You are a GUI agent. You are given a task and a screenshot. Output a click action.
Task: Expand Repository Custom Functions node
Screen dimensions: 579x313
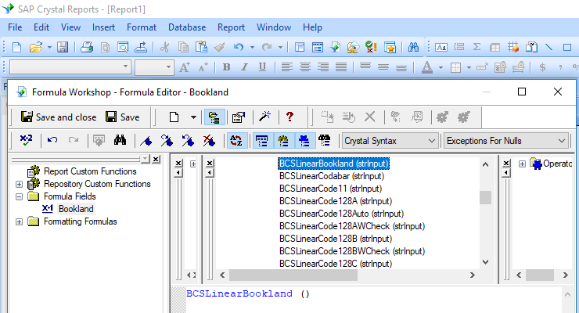point(19,184)
